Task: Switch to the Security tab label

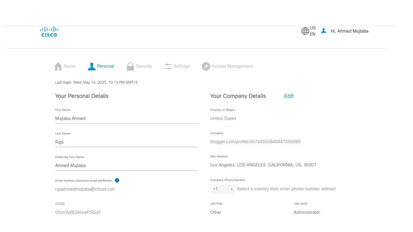Action: 144,67
